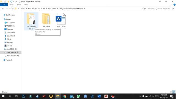Go back using the back arrow

2,9
